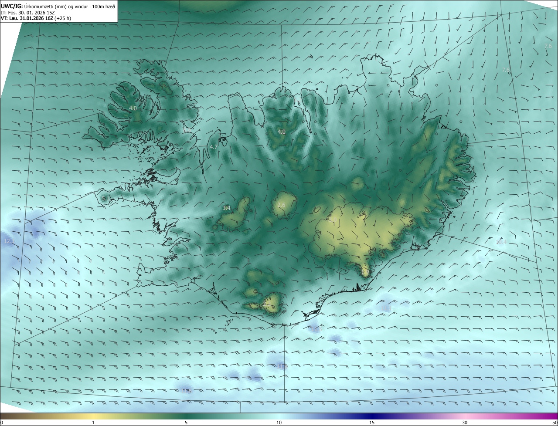The width and height of the screenshot is (558, 426).
Task: Click the "4.7" value label on the map
Action: pyautogui.click(x=214, y=147)
